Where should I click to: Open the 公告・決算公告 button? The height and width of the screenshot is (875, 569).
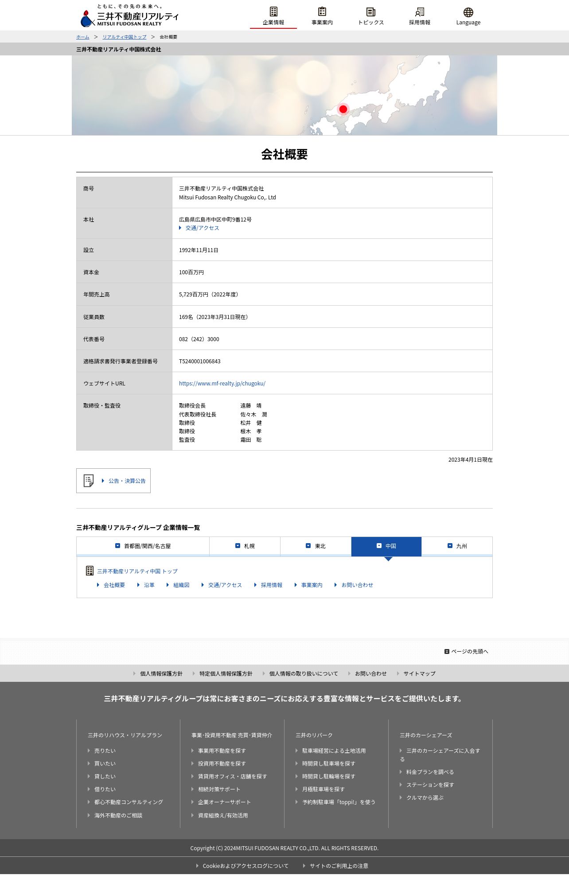113,481
